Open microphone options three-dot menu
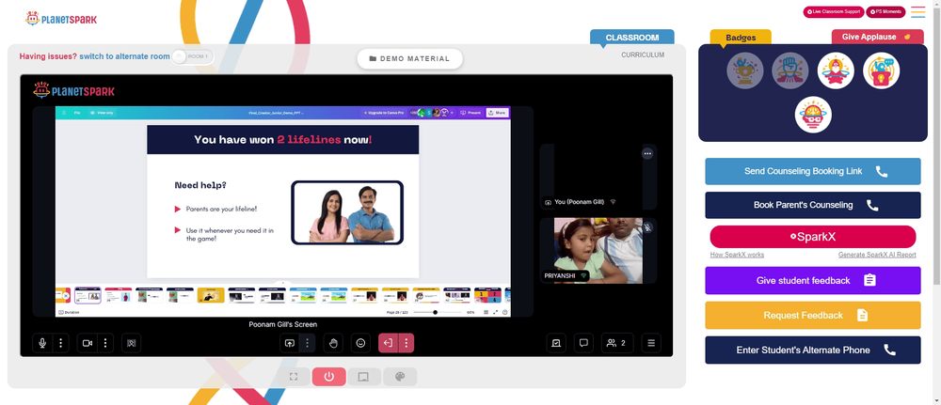The width and height of the screenshot is (941, 405). point(60,343)
